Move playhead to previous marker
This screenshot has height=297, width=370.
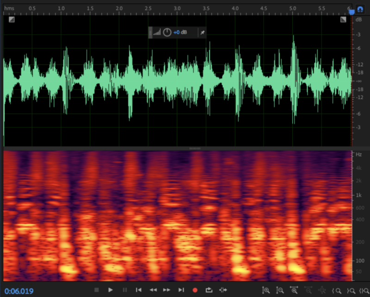138,290
